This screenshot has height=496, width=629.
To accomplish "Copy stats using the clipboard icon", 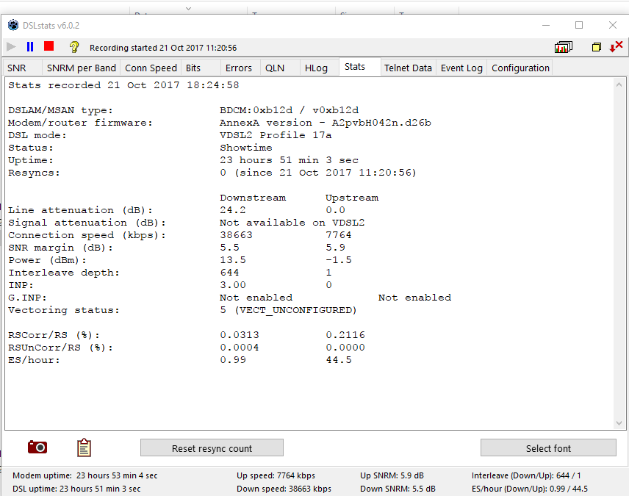I will (x=84, y=447).
